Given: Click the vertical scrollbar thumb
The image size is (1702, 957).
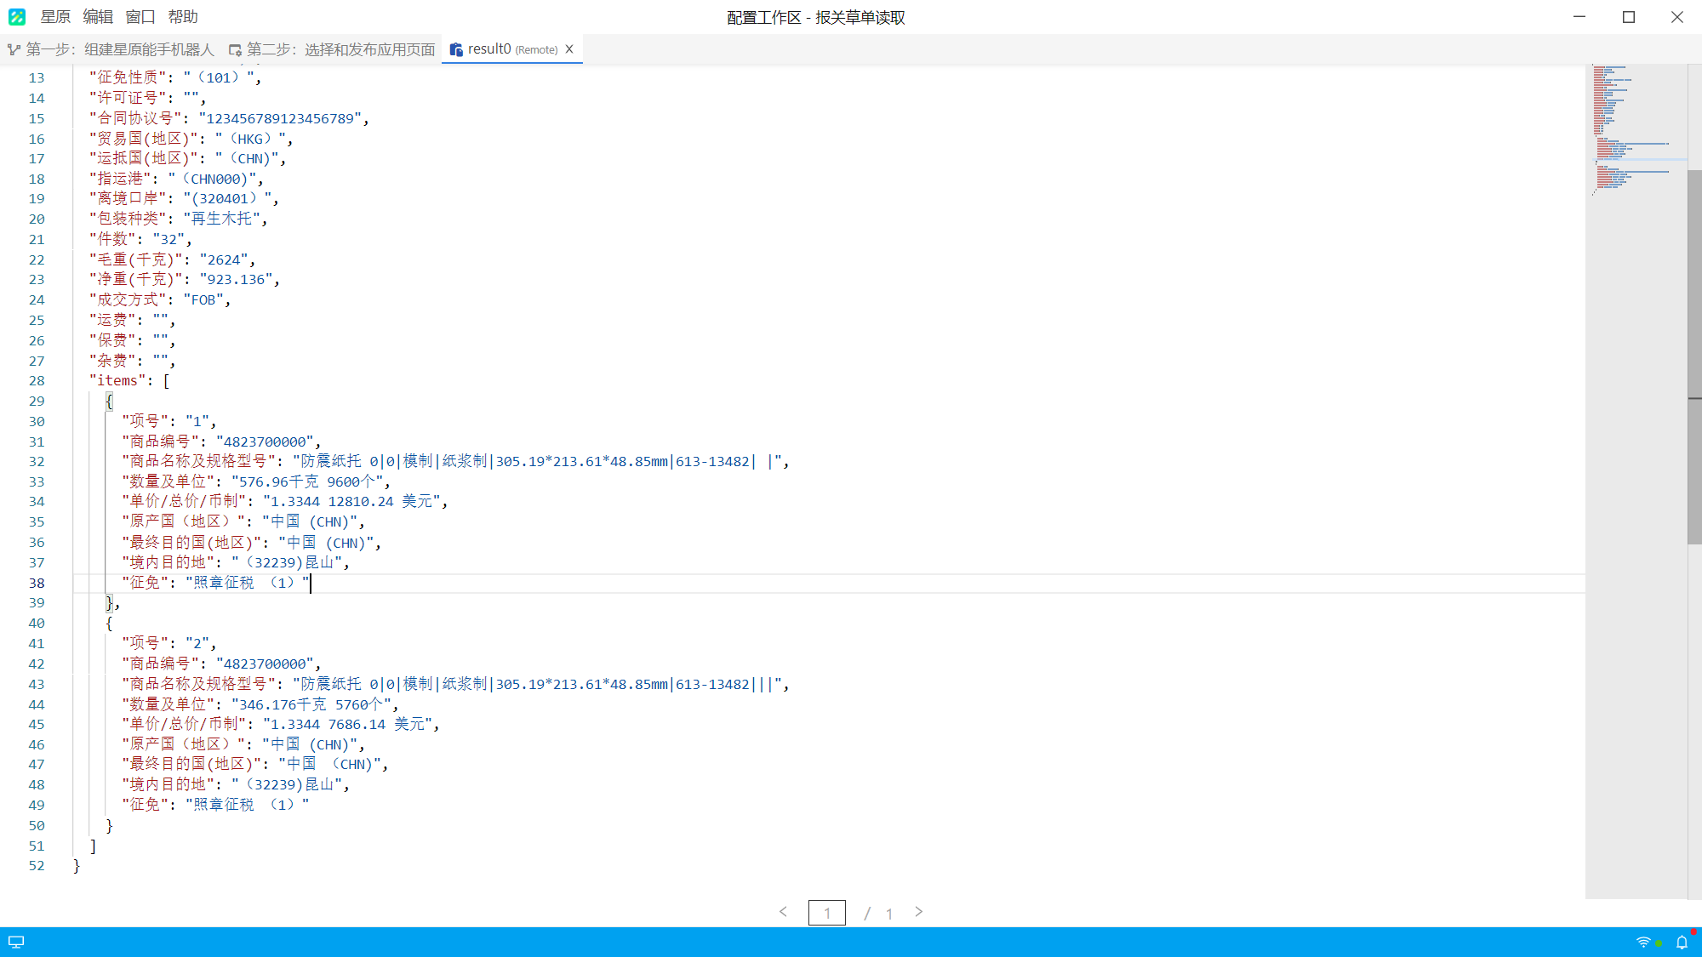Looking at the screenshot, I should click(x=1694, y=357).
